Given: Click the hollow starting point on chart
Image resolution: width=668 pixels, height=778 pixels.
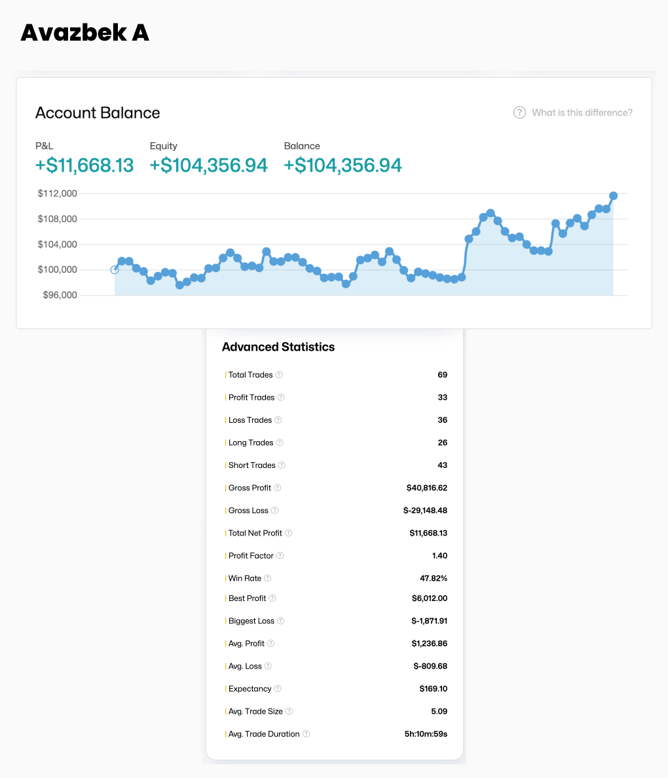Looking at the screenshot, I should [x=115, y=270].
